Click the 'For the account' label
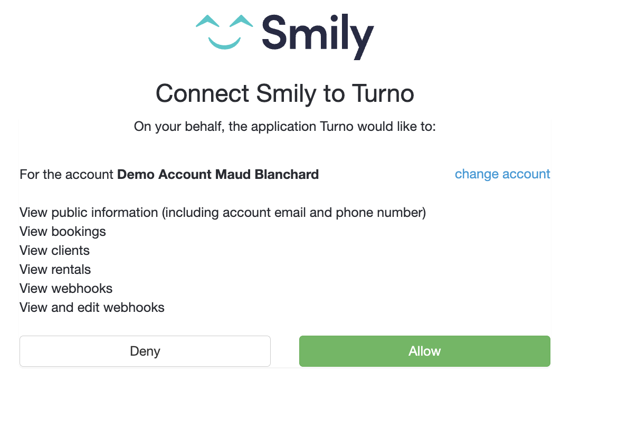 pyautogui.click(x=66, y=174)
